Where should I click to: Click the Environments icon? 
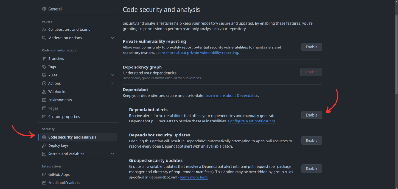44,100
